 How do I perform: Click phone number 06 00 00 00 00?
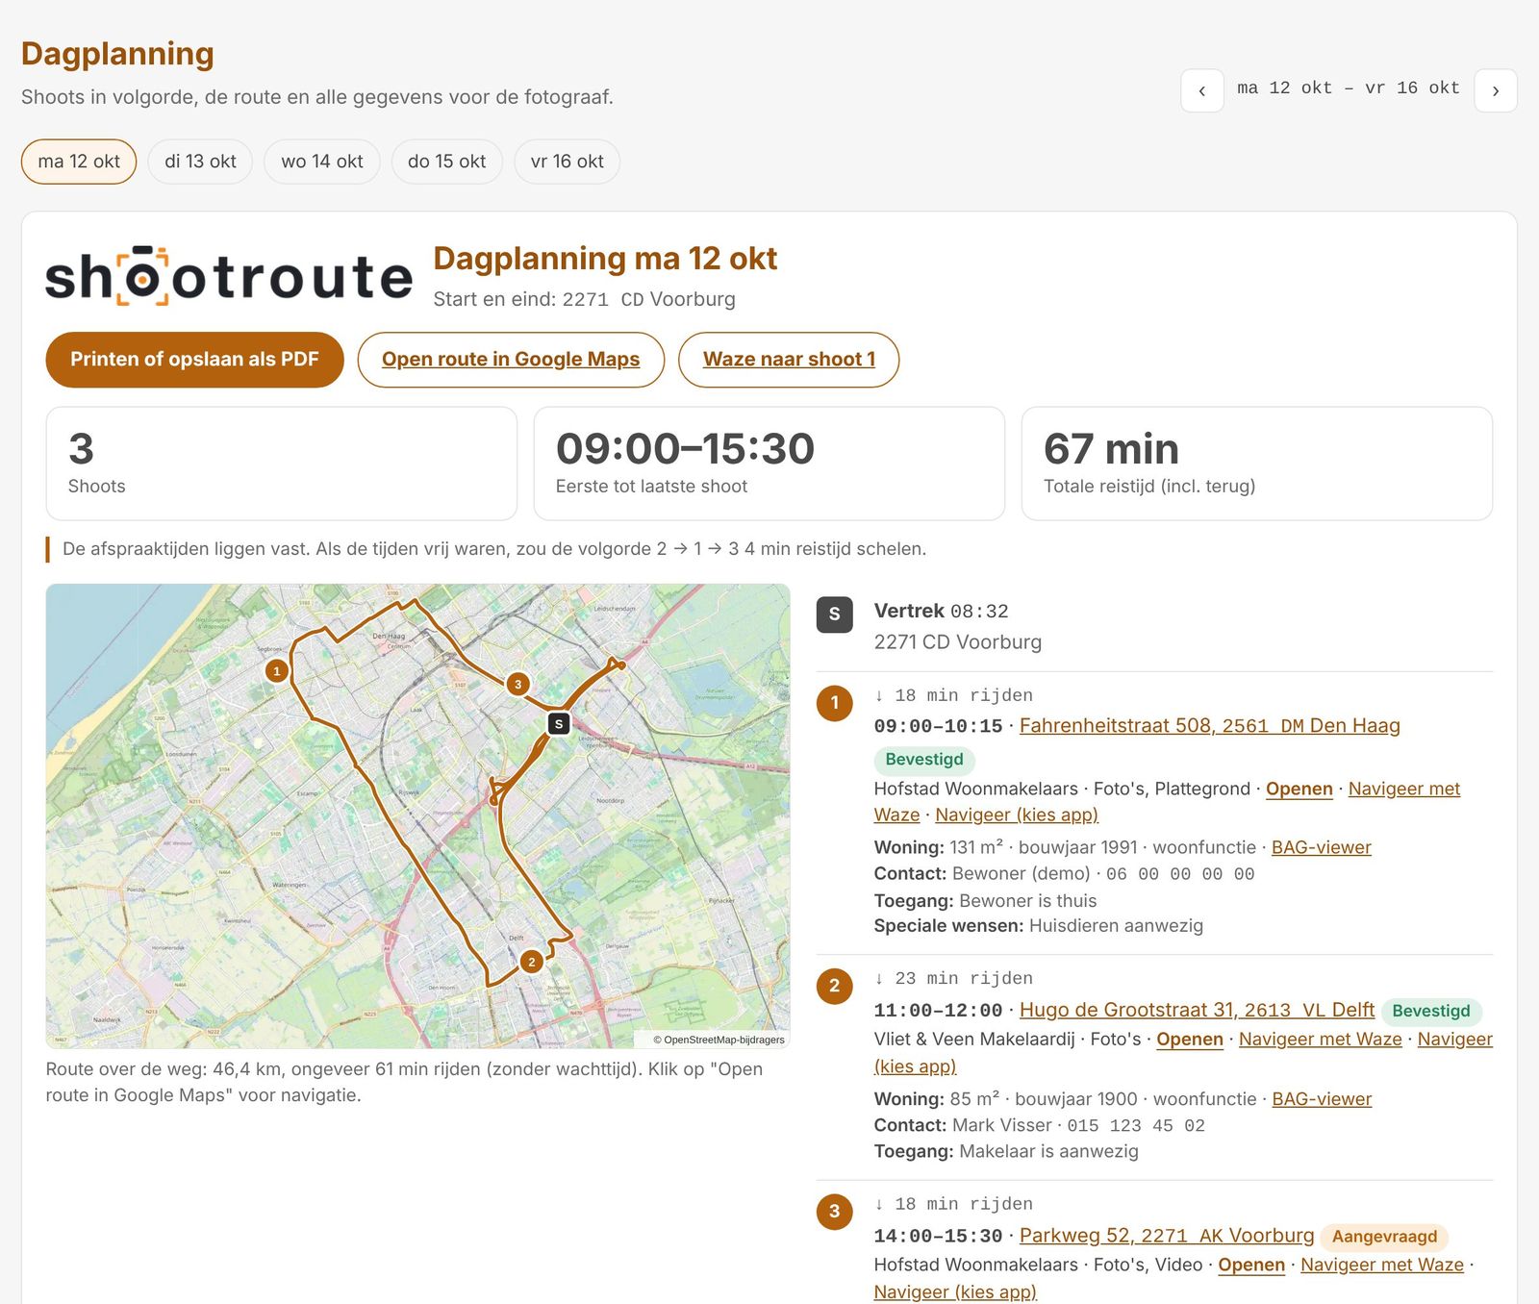coord(1180,874)
